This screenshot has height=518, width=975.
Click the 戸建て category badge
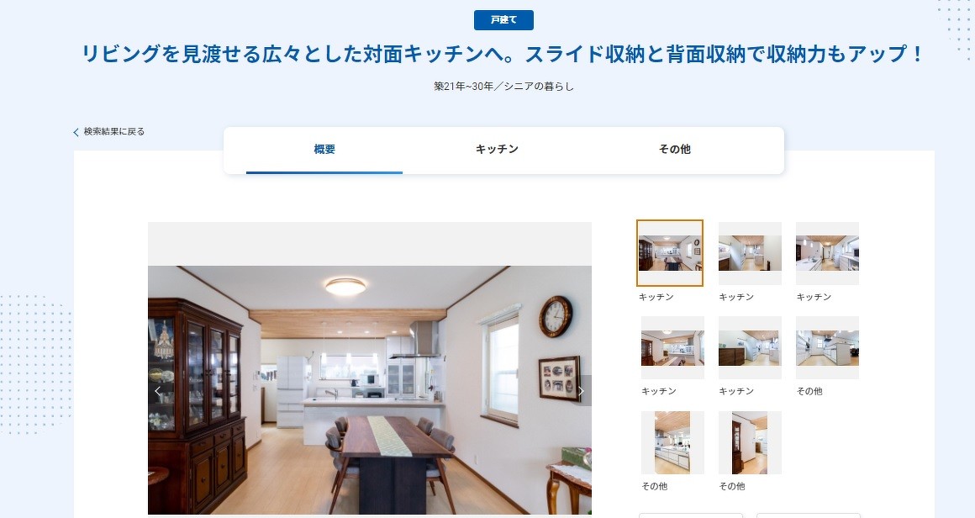503,20
